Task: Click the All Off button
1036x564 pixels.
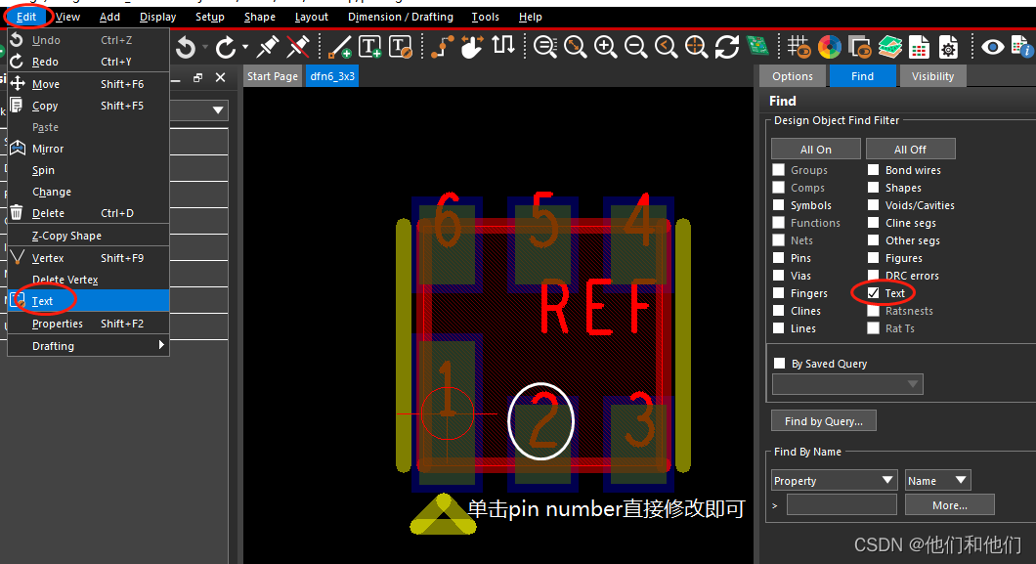Action: (x=911, y=149)
